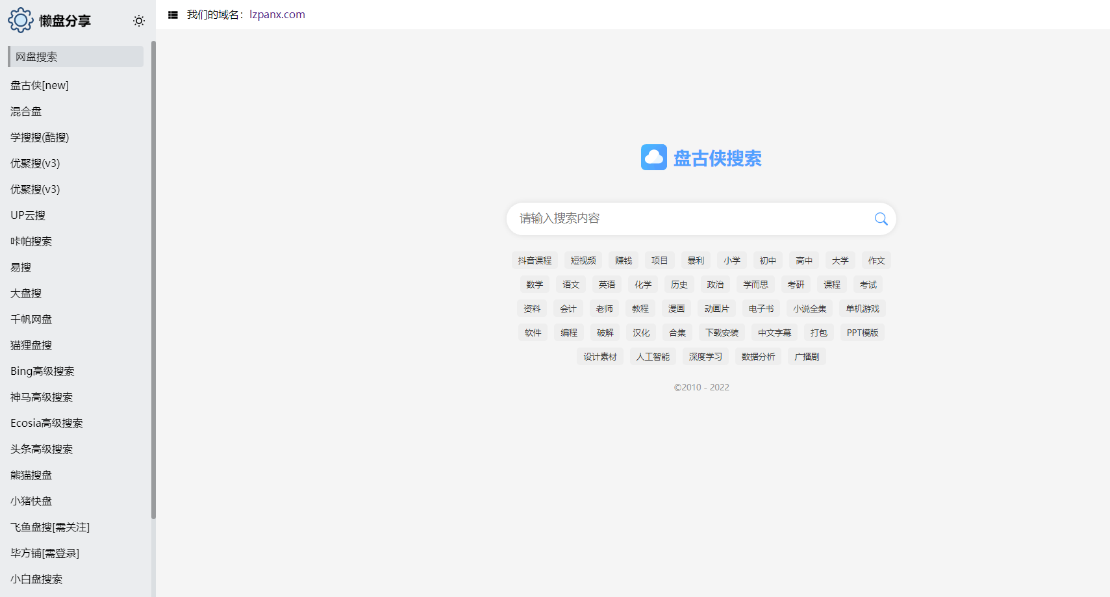Click the 电子书 keyword tag

click(761, 309)
